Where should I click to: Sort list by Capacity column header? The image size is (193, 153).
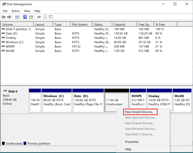coord(119,24)
